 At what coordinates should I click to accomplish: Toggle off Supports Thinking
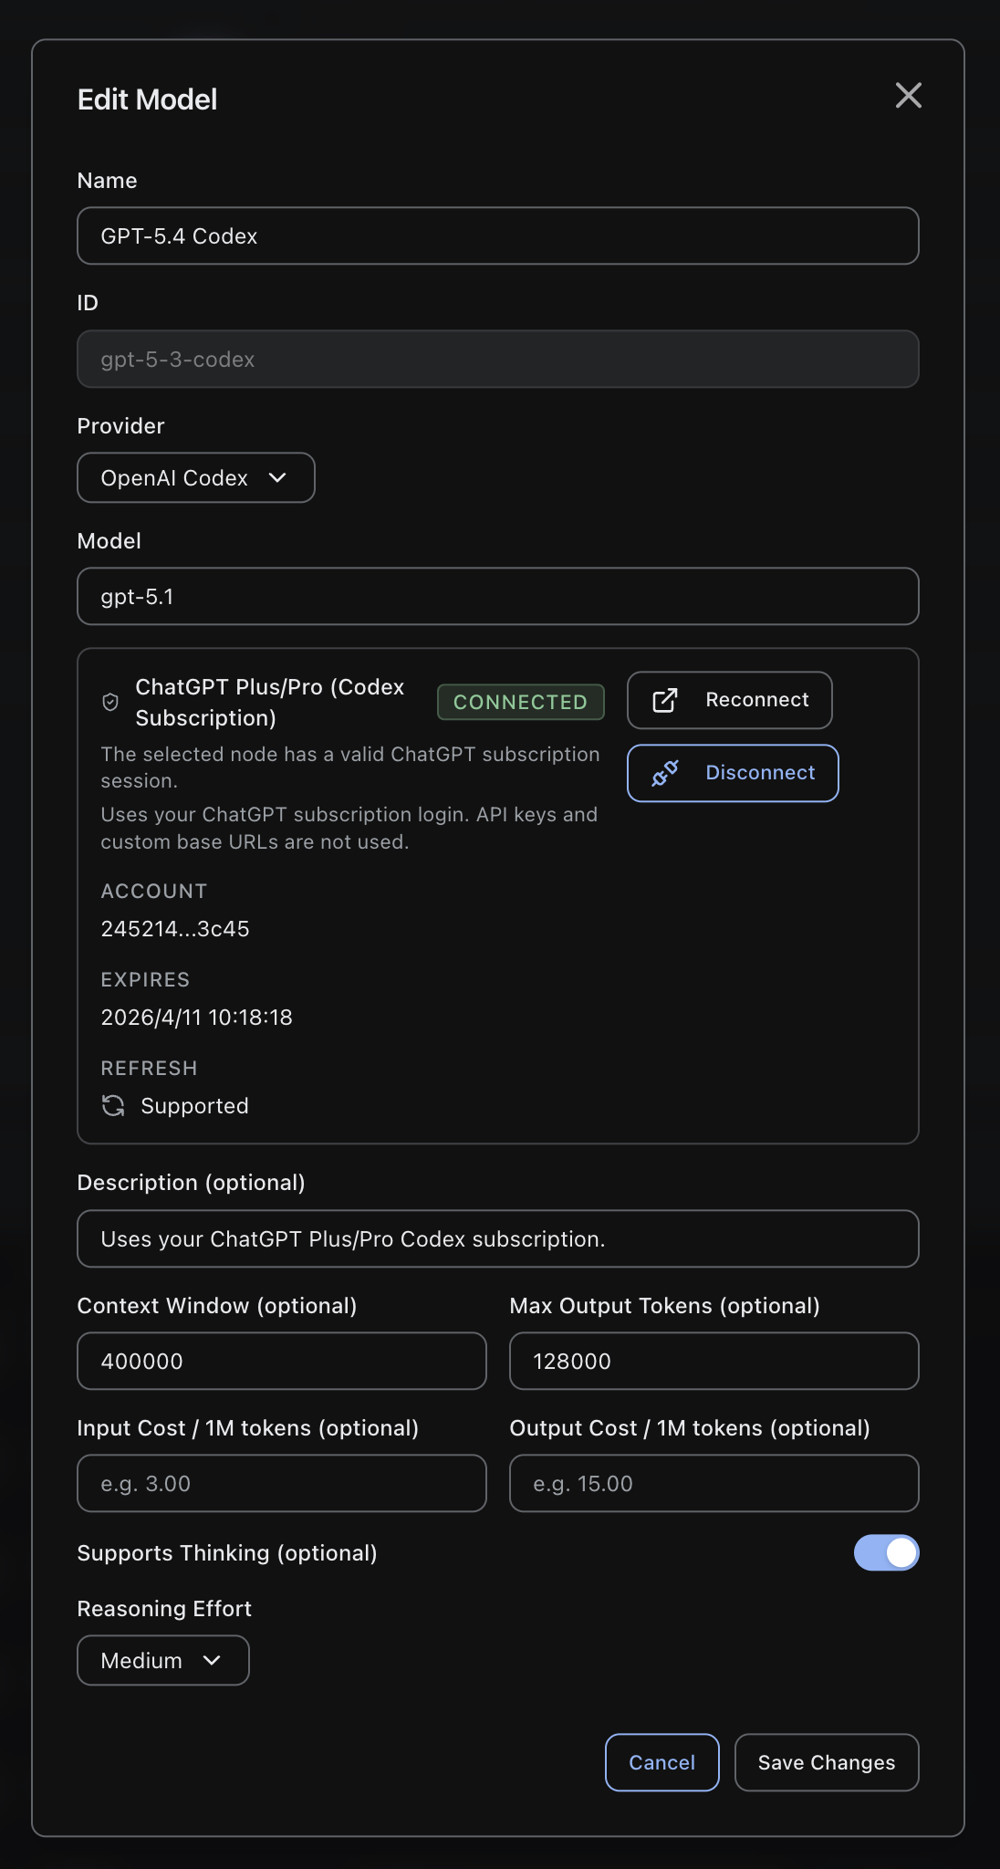[885, 1553]
